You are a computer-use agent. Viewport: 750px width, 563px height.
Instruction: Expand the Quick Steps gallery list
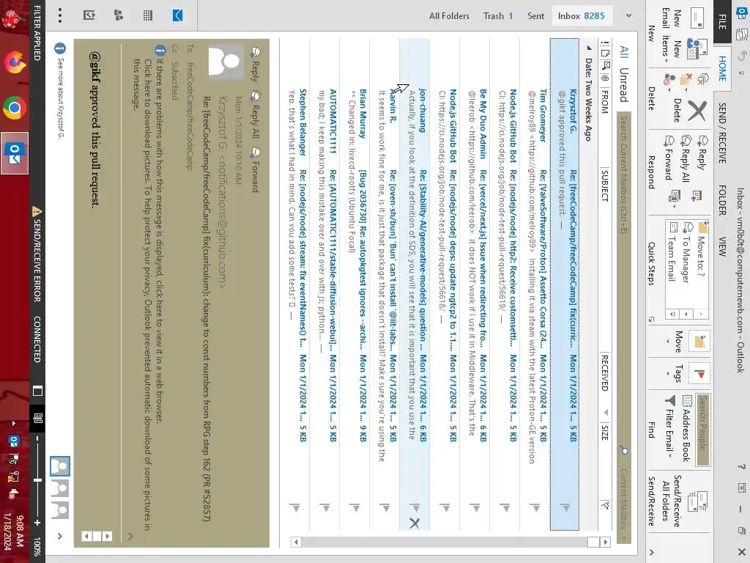(x=672, y=314)
